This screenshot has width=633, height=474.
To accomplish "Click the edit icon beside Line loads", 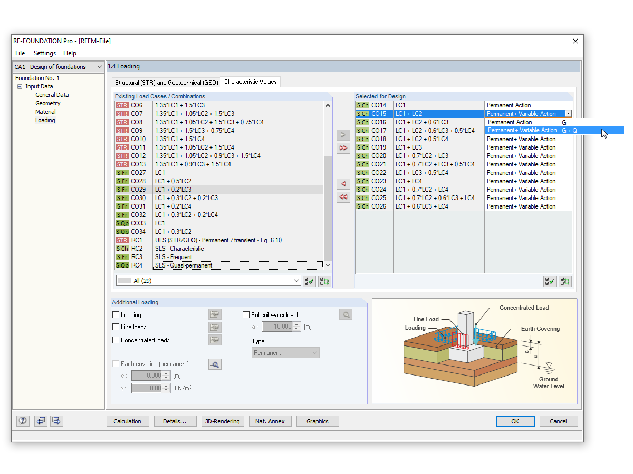I will click(x=215, y=327).
